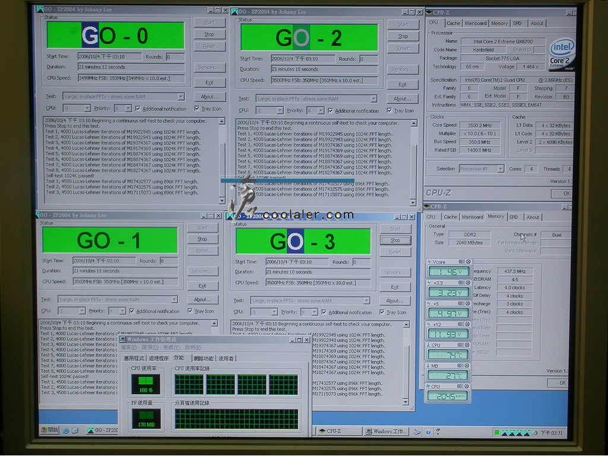Click GO-2 log scrollbar up arrow
This screenshot has width=608, height=456.
(414, 123)
